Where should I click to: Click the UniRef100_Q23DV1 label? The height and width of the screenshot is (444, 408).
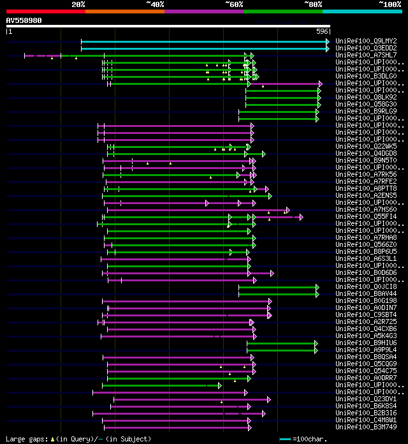click(366, 399)
